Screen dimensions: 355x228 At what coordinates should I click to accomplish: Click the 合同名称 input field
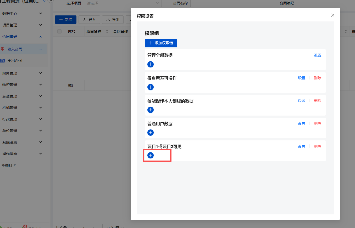(229, 3)
